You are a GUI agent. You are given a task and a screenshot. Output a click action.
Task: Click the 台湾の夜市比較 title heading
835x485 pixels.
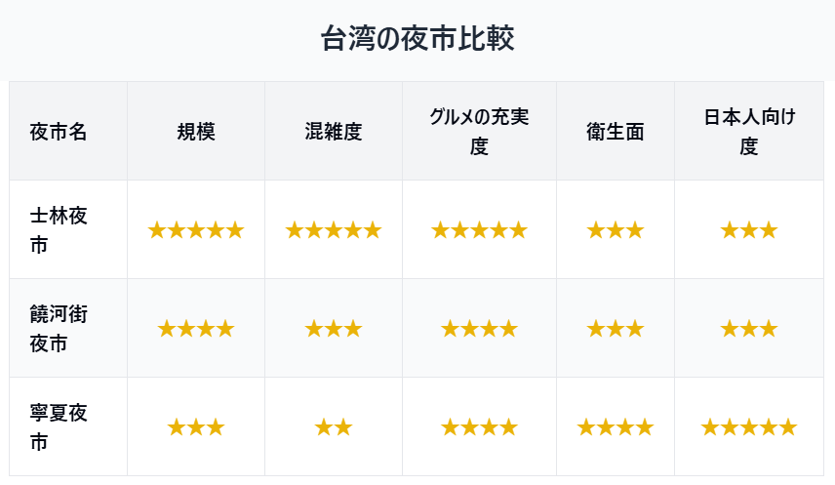coord(417,39)
